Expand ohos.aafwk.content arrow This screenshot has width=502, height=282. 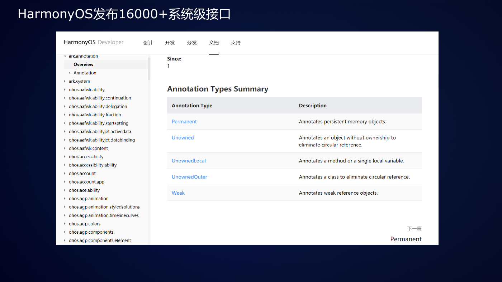[65, 149]
